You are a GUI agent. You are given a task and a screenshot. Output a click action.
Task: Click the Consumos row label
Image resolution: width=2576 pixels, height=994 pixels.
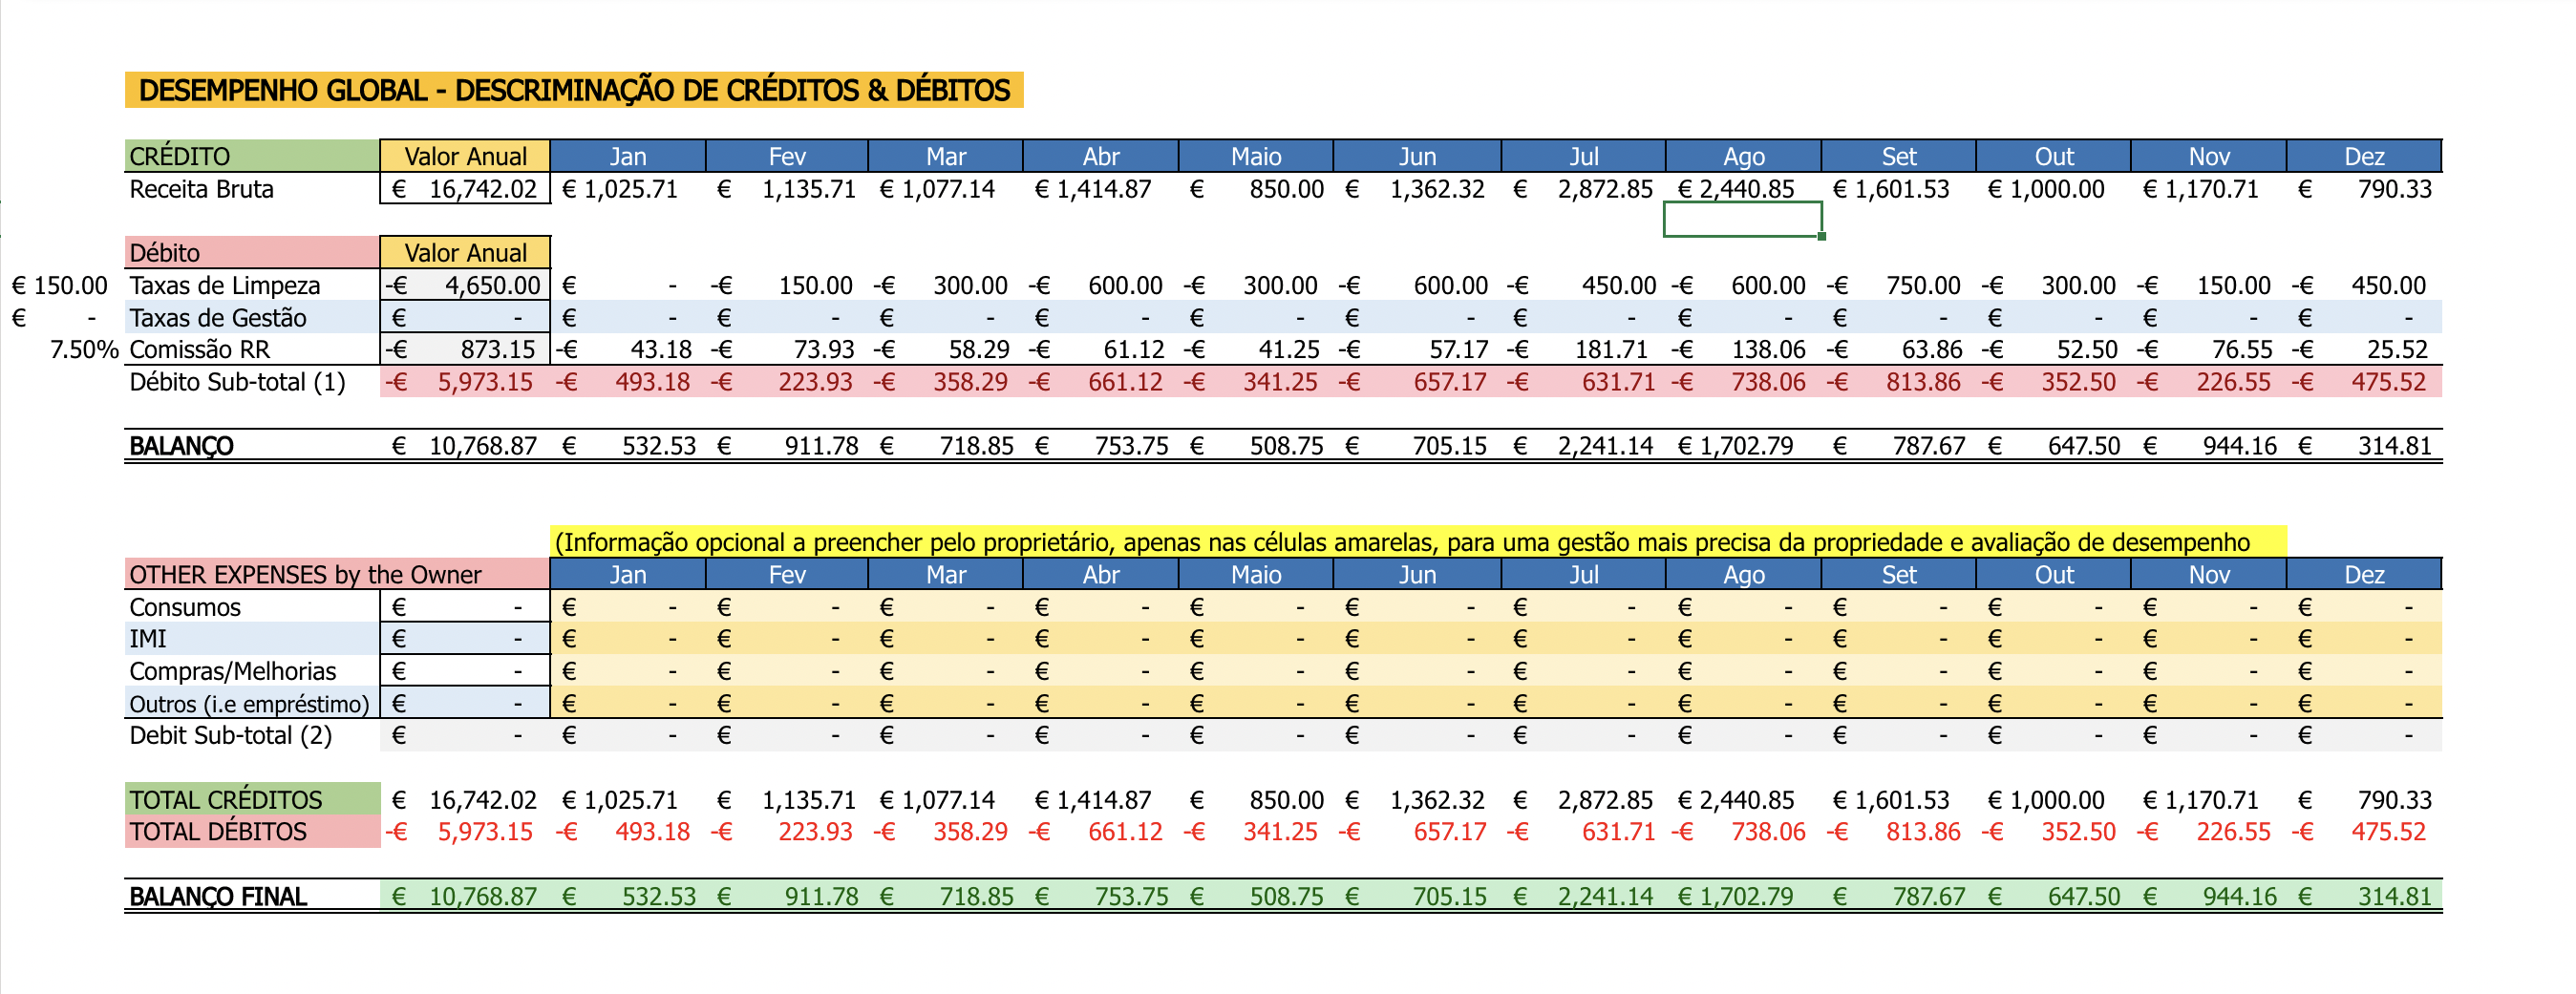pyautogui.click(x=185, y=607)
